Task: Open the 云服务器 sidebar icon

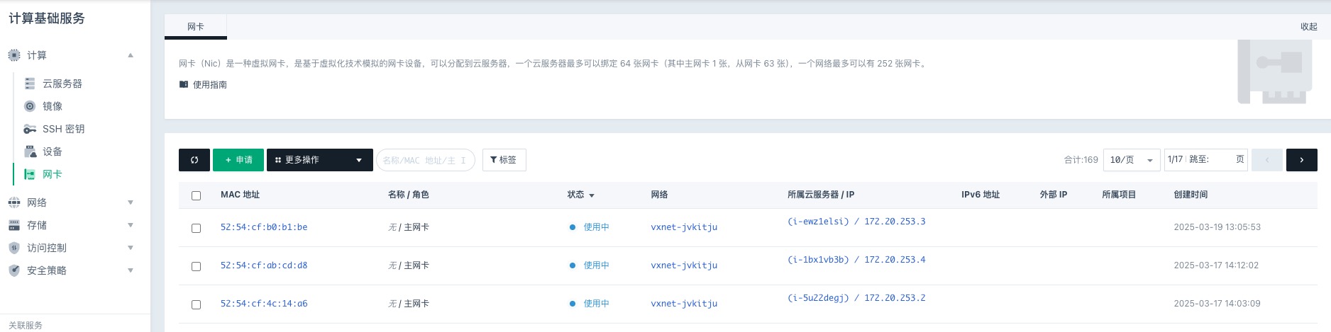Action: 30,84
